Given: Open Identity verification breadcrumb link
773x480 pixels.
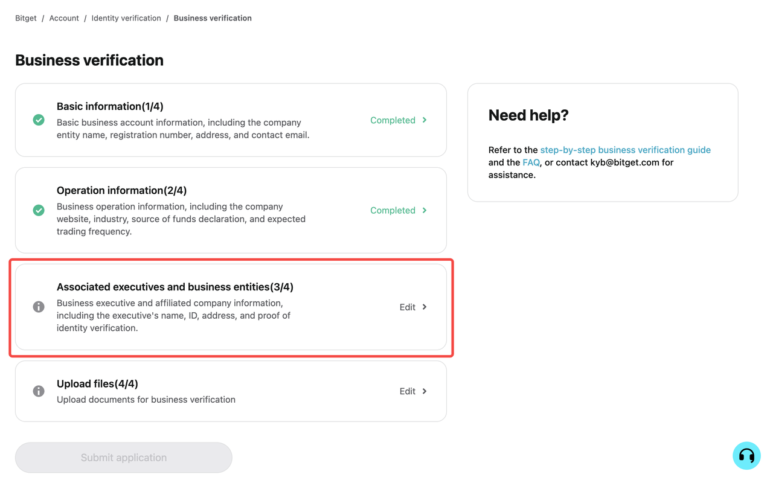Looking at the screenshot, I should tap(126, 18).
